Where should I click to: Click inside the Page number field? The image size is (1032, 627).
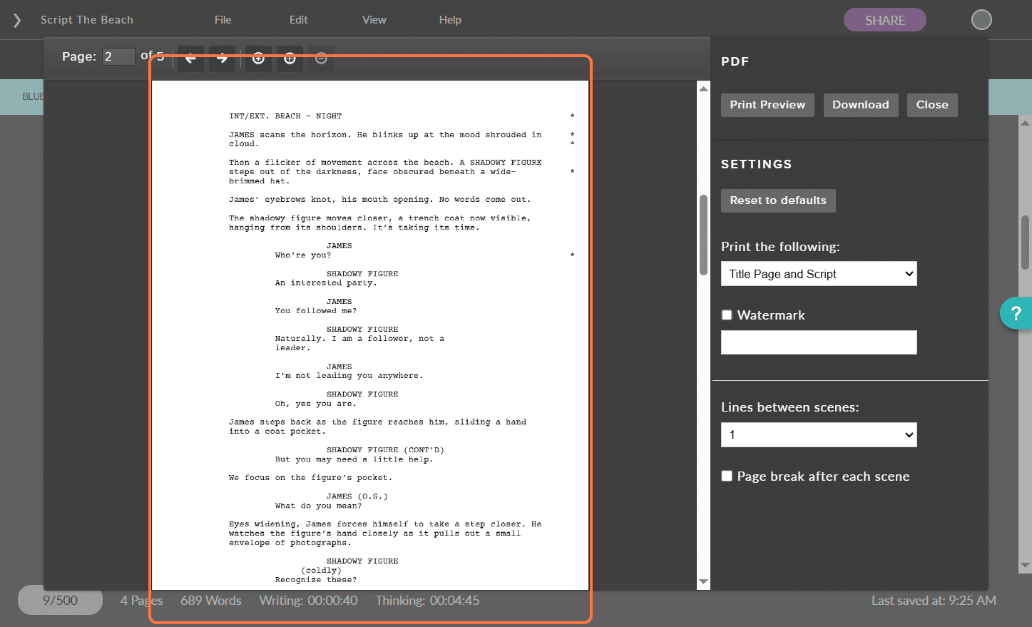pos(118,56)
